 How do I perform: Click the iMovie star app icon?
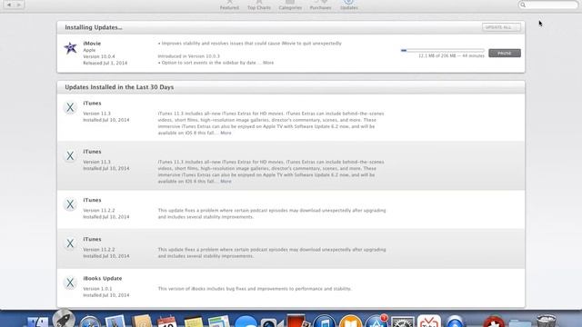coord(70,48)
